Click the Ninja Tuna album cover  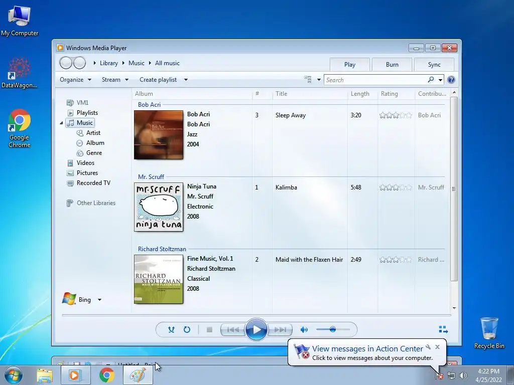(159, 207)
